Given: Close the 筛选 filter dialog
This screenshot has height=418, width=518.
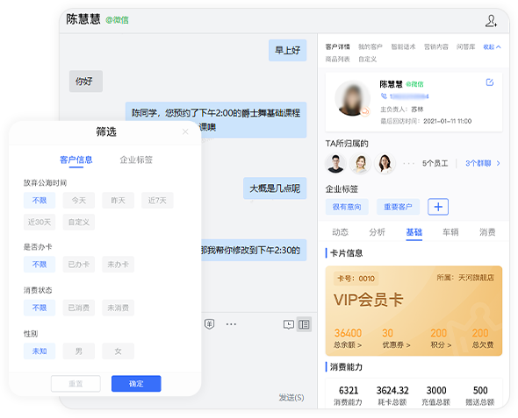Looking at the screenshot, I should 185,131.
